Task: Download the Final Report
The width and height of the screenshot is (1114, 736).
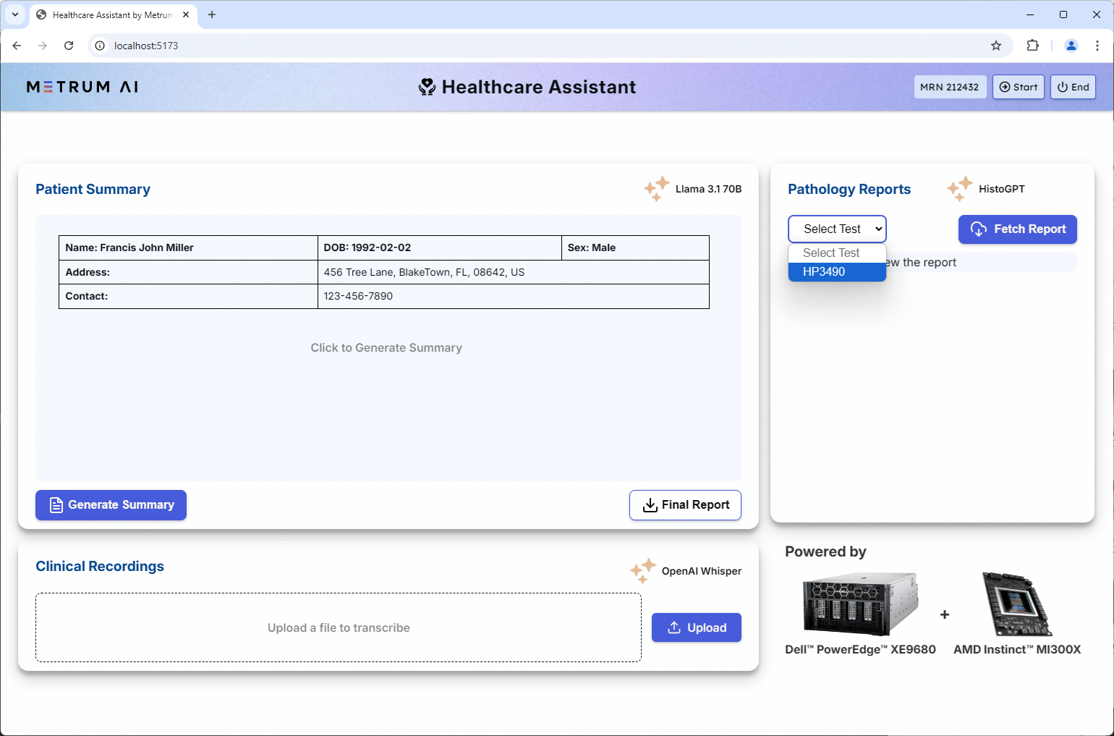Action: tap(685, 505)
